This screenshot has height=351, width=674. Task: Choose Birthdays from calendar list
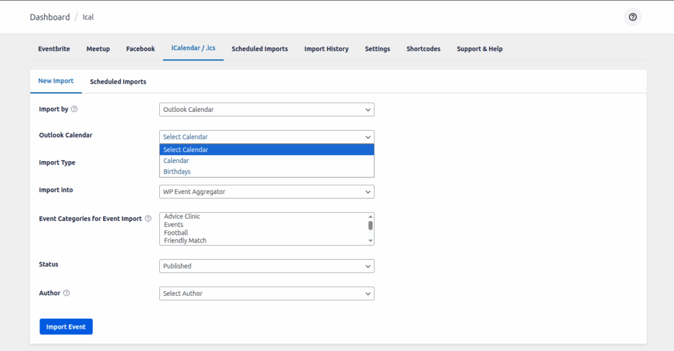pos(177,172)
